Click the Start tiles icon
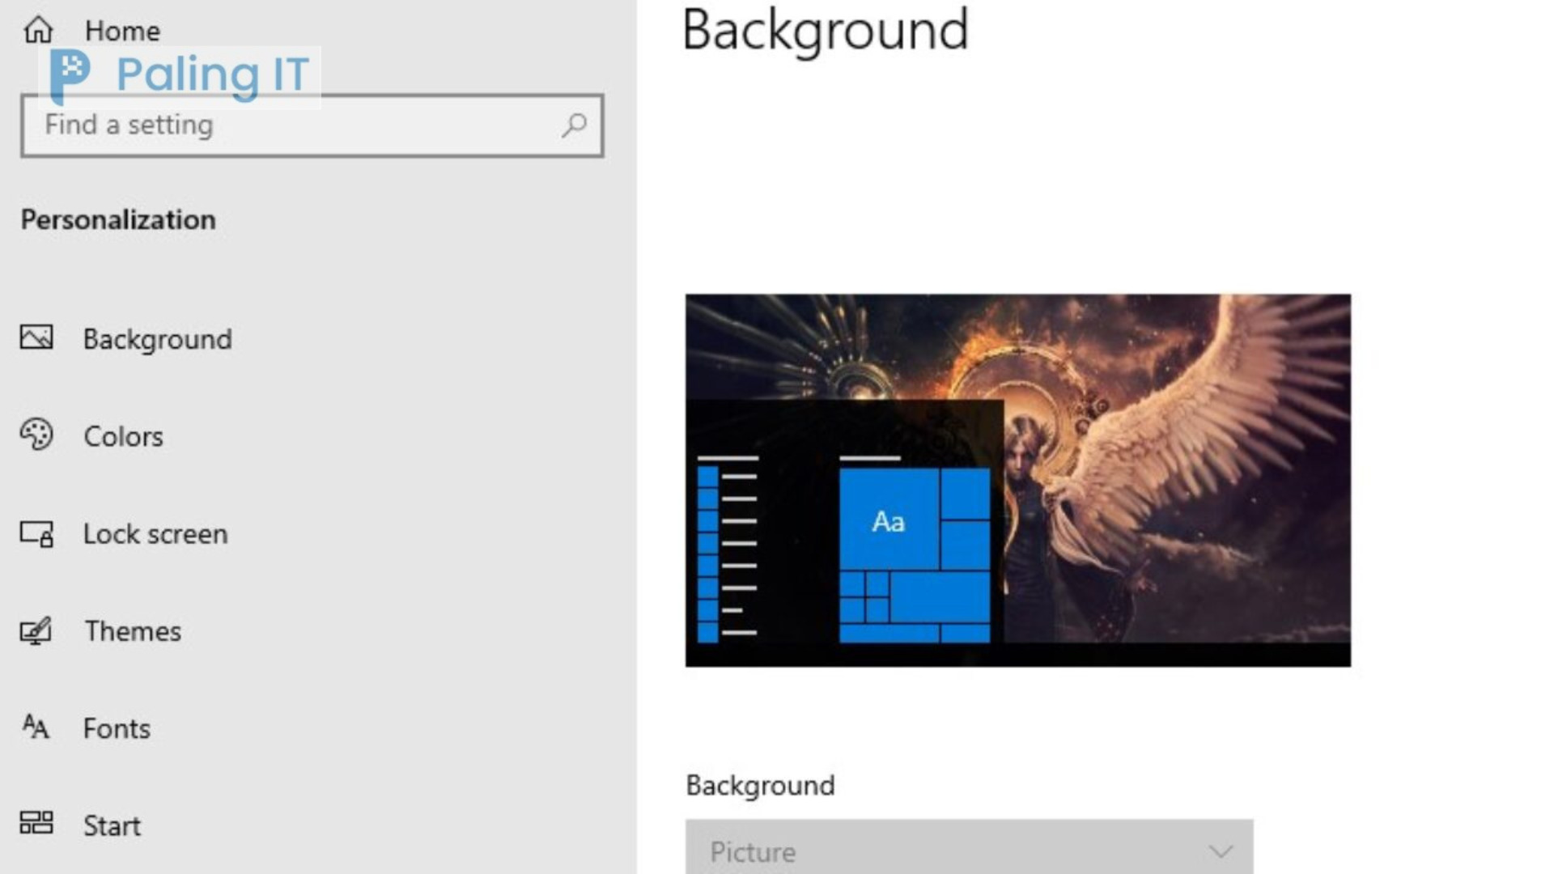 tap(36, 823)
